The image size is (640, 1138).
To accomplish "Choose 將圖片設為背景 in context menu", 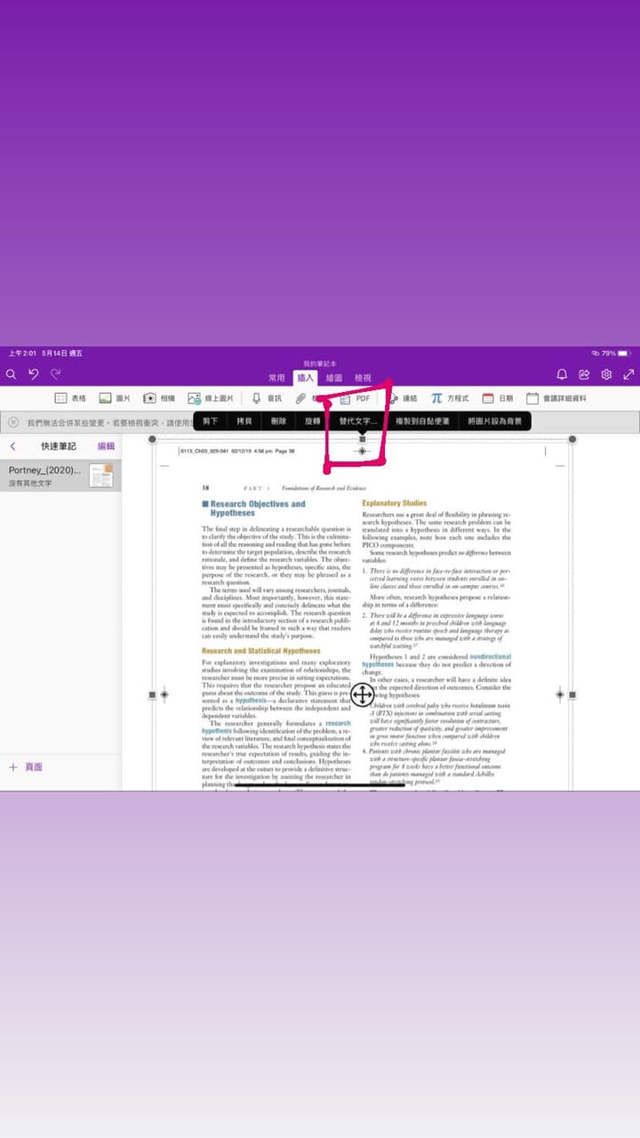I will 495,421.
